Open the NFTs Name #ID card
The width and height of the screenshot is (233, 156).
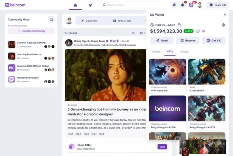[x=168, y=76]
